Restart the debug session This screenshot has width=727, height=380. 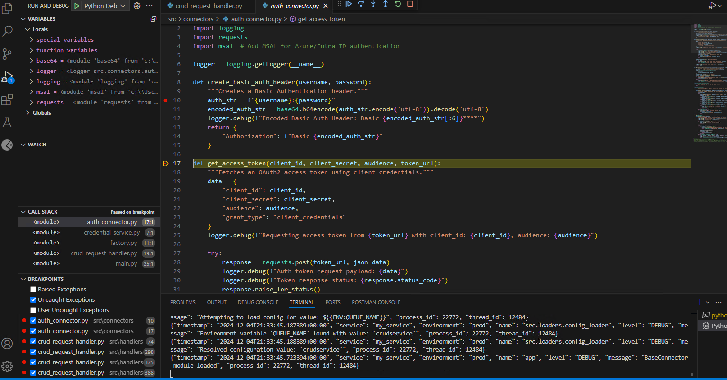(x=398, y=4)
